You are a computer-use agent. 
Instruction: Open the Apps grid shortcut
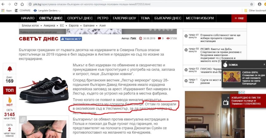point(6,10)
